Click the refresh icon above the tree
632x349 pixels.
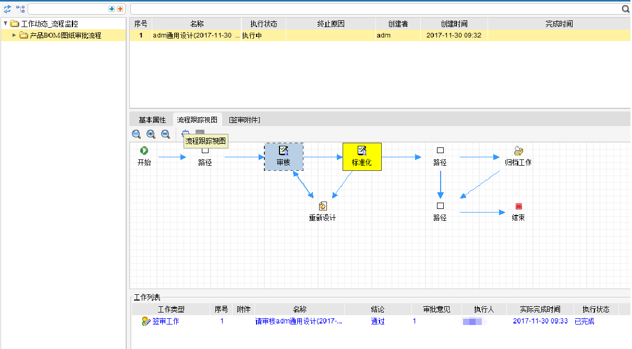pos(7,9)
